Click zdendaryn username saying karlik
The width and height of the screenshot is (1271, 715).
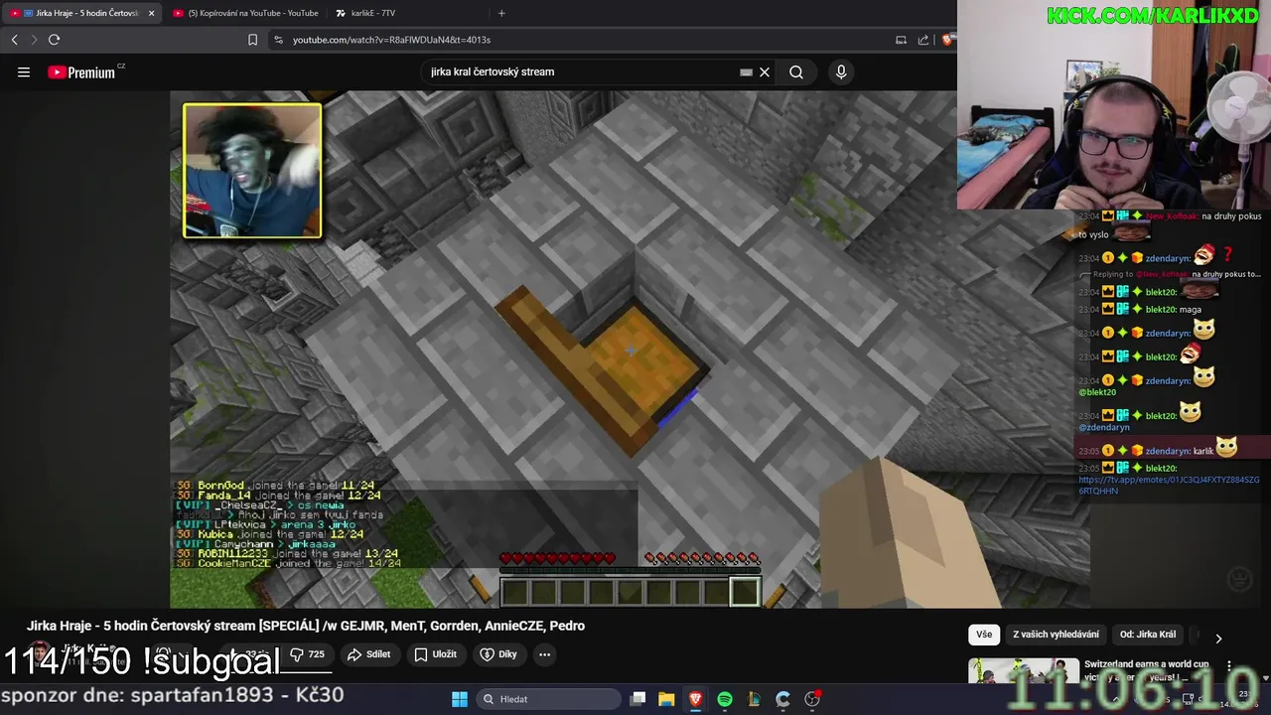point(1168,451)
